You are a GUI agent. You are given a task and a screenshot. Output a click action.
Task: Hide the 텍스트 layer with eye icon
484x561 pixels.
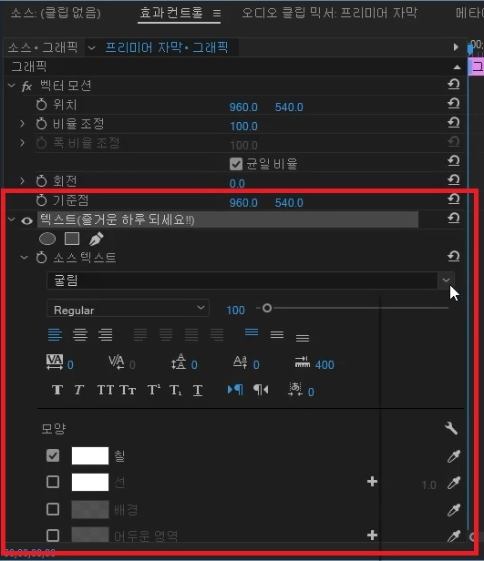(26, 220)
